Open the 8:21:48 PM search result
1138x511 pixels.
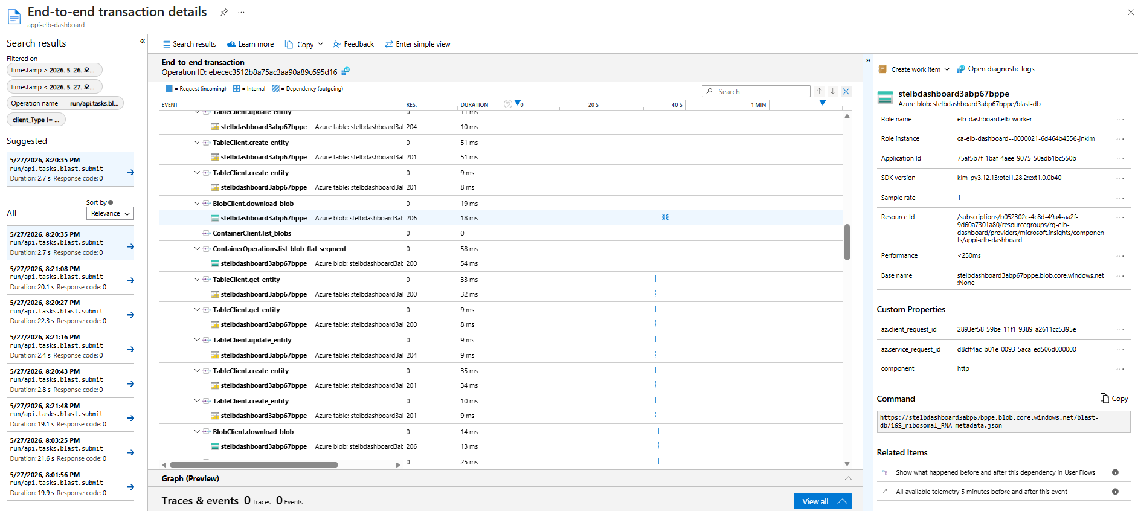70,415
